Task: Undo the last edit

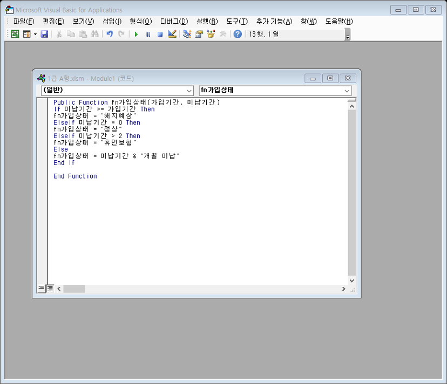Action: (110, 34)
